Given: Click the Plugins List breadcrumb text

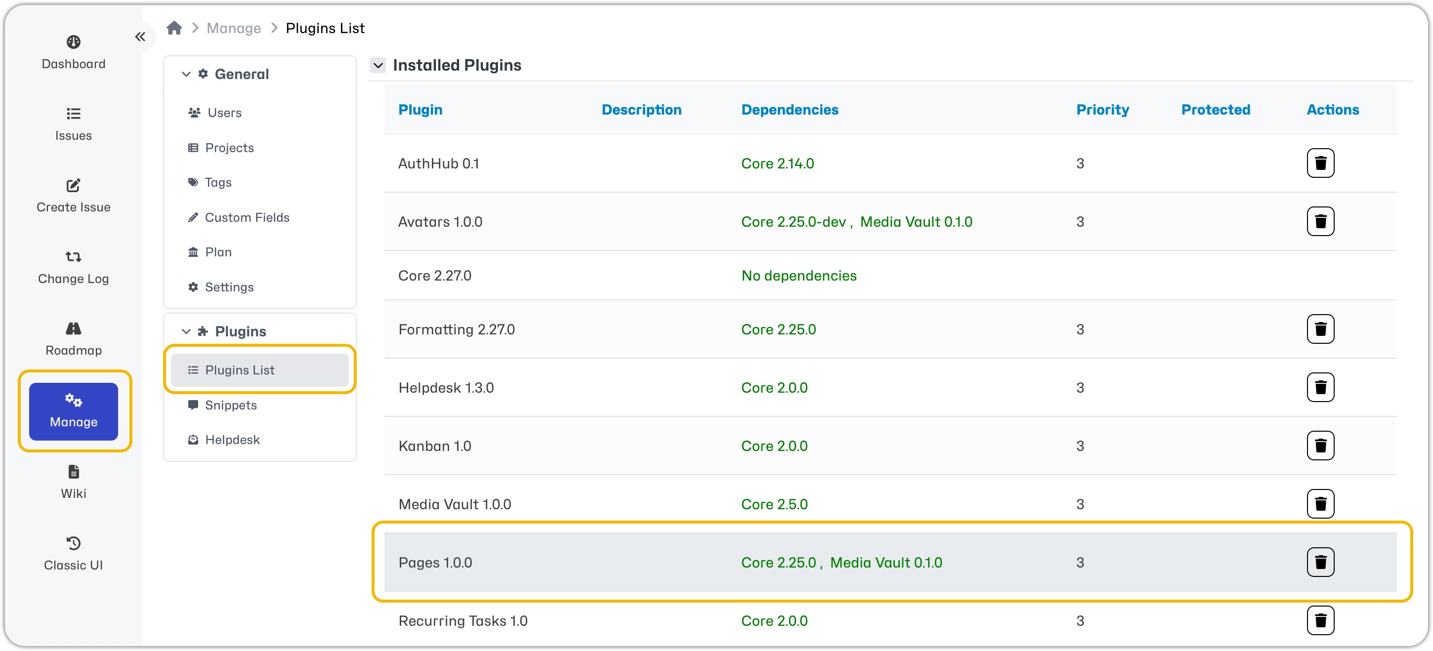Looking at the screenshot, I should [x=325, y=28].
